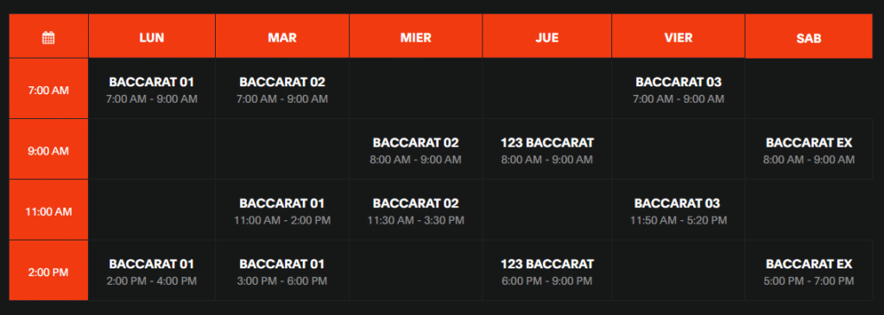Image resolution: width=884 pixels, height=315 pixels.
Task: Open Thursday 123 BACCARAT 8:00 AM session
Action: pos(546,150)
